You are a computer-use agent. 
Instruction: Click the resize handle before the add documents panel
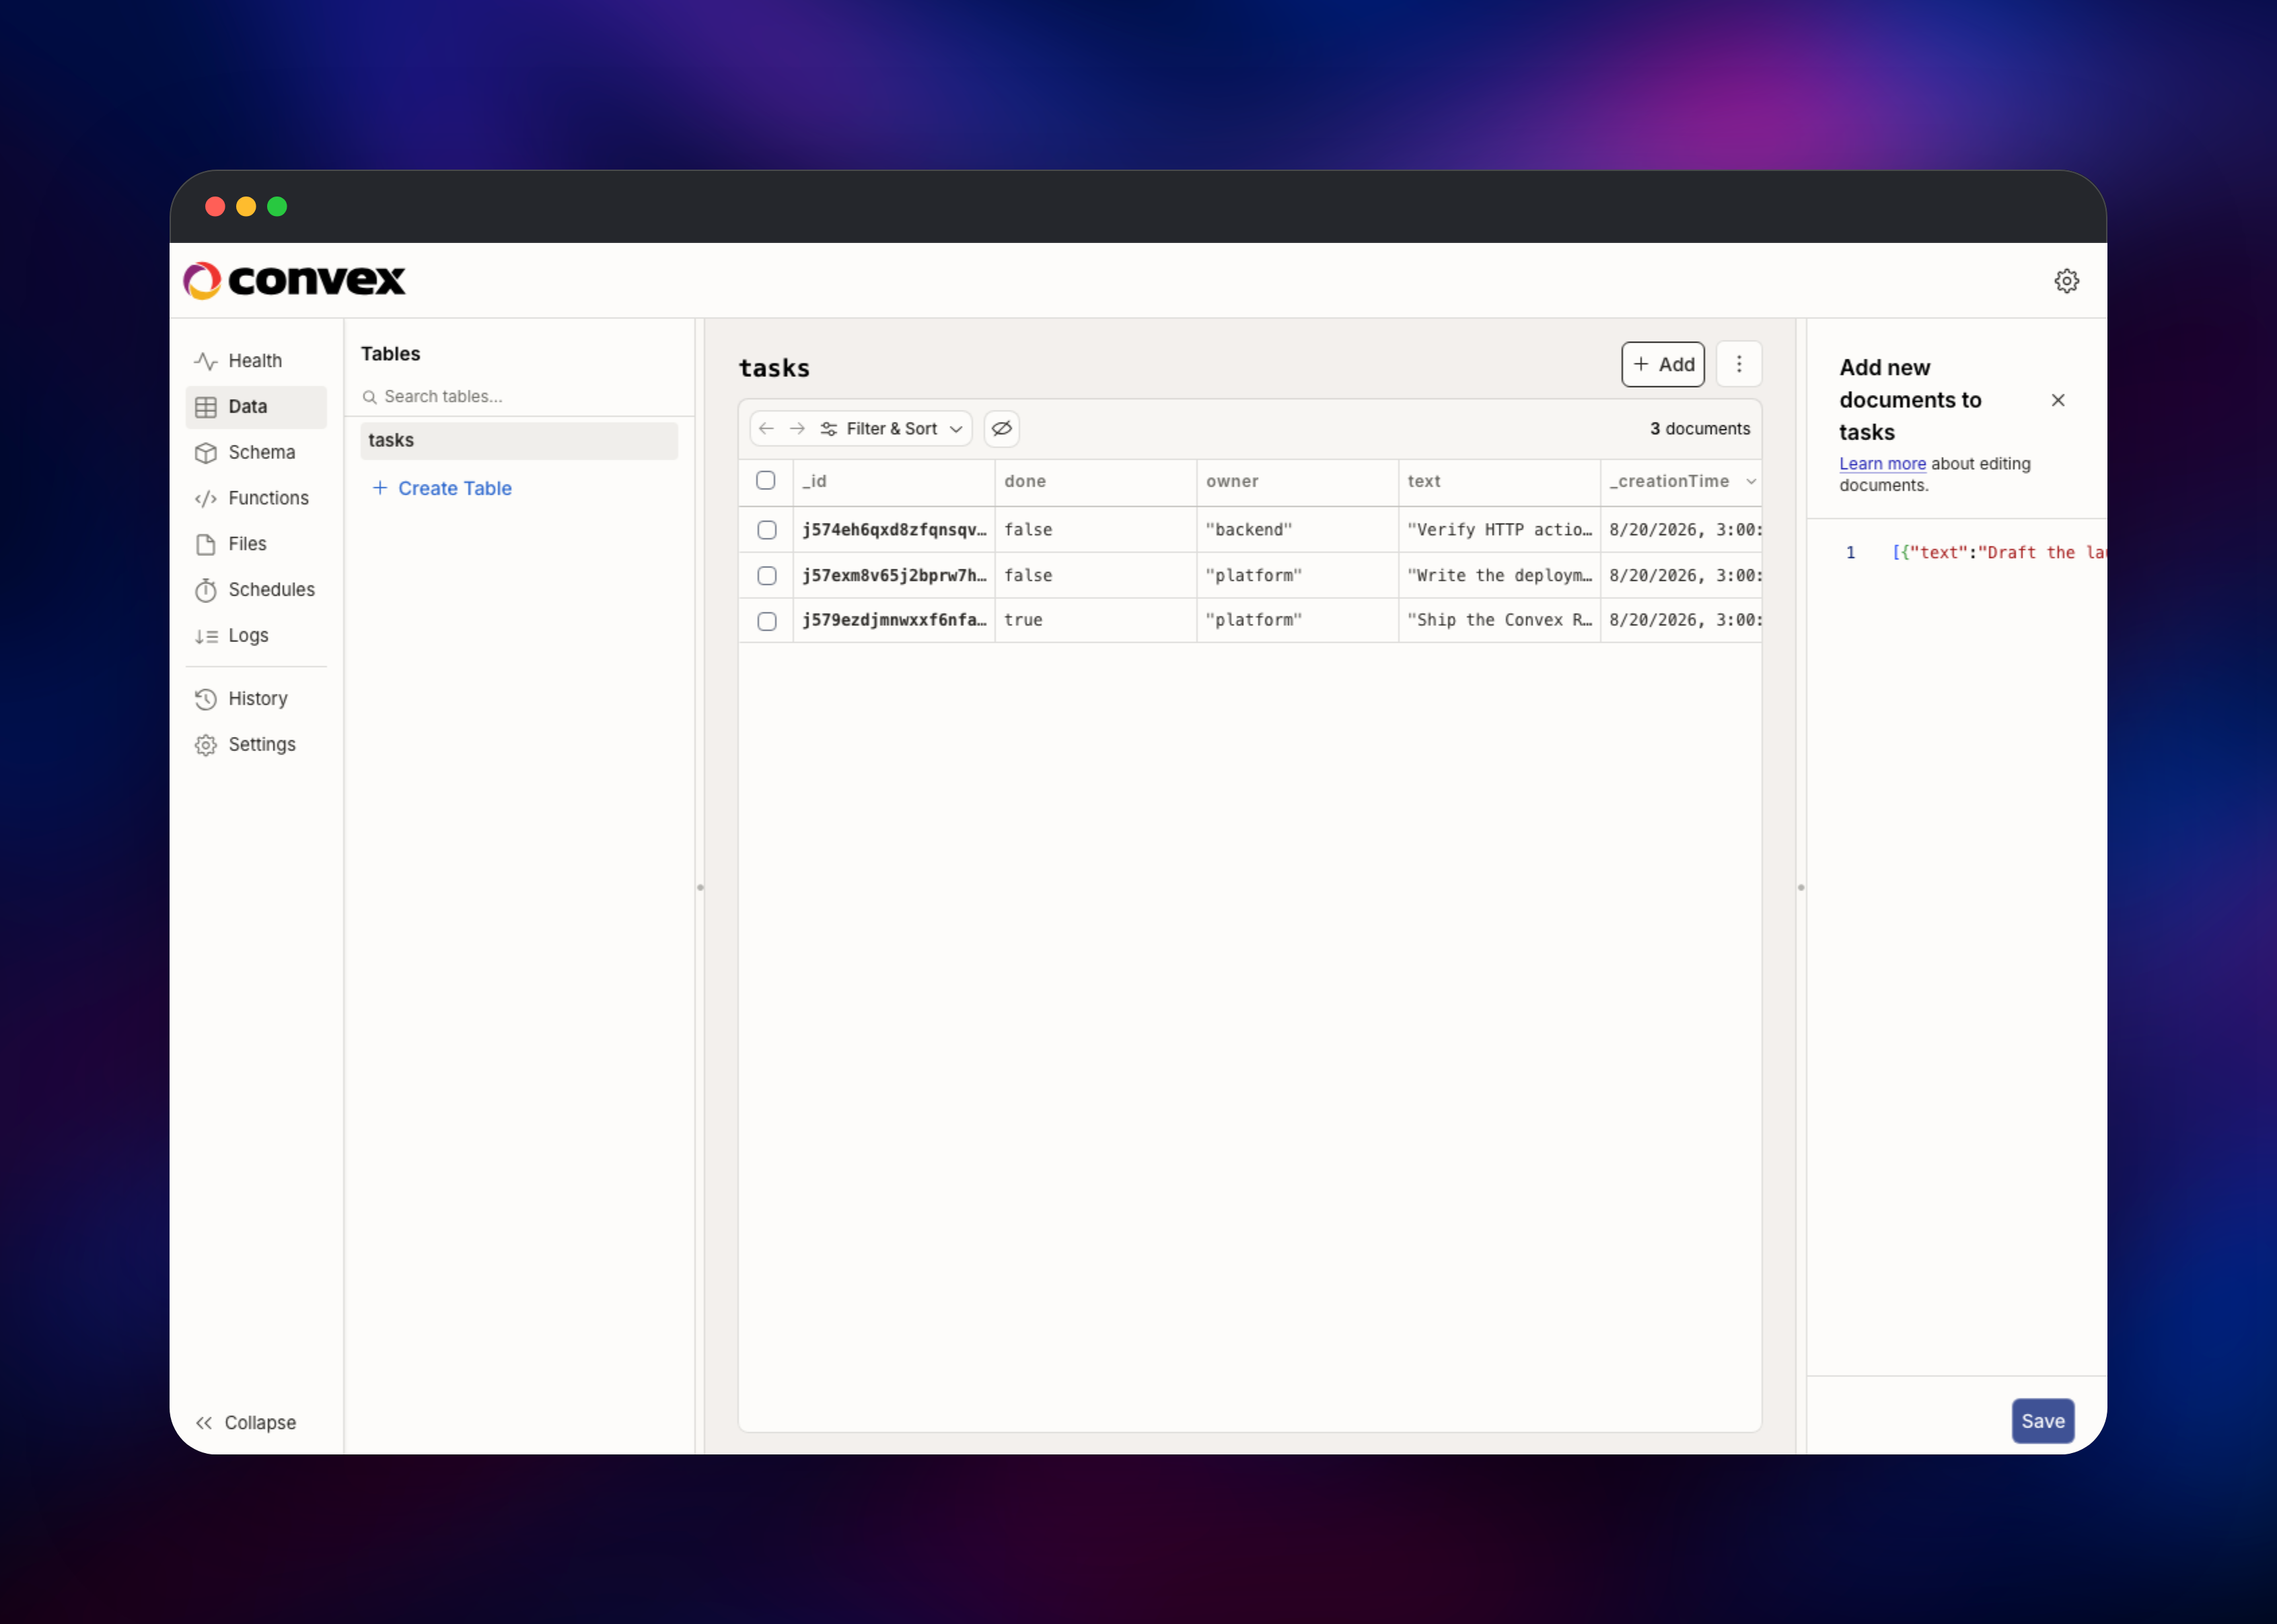coord(1800,887)
